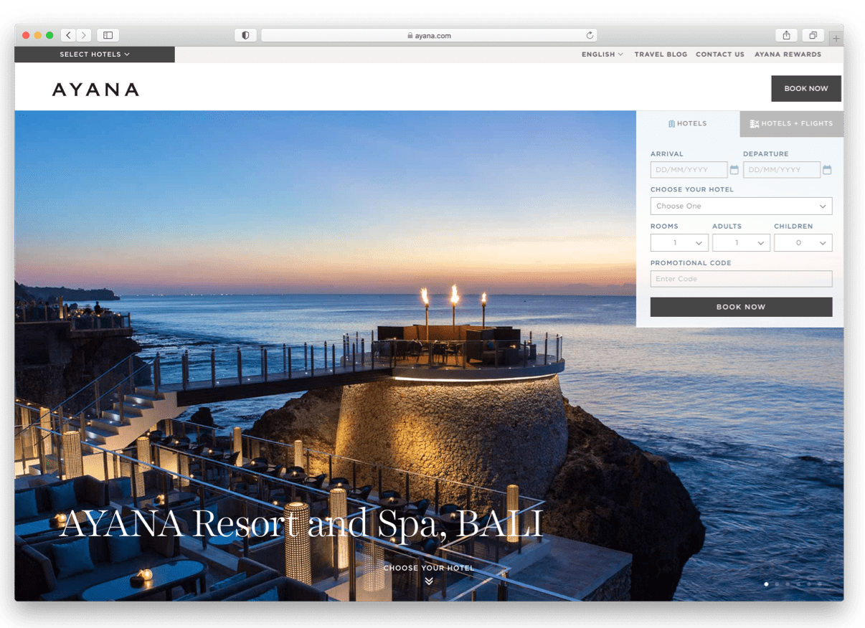Select the Hotels tab
Viewport: 865px width, 628px height.
(687, 123)
